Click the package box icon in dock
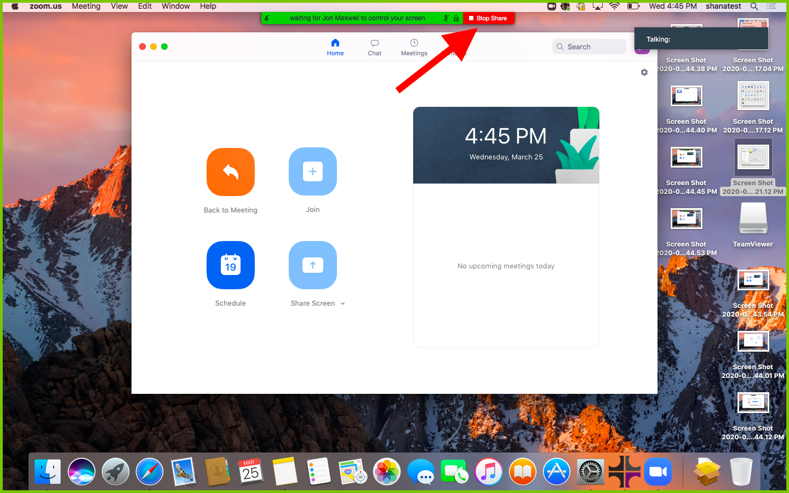 click(707, 472)
